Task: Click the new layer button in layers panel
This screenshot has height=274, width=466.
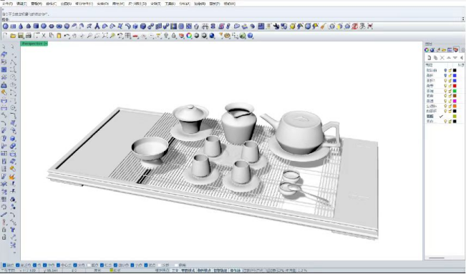Action: (429, 58)
